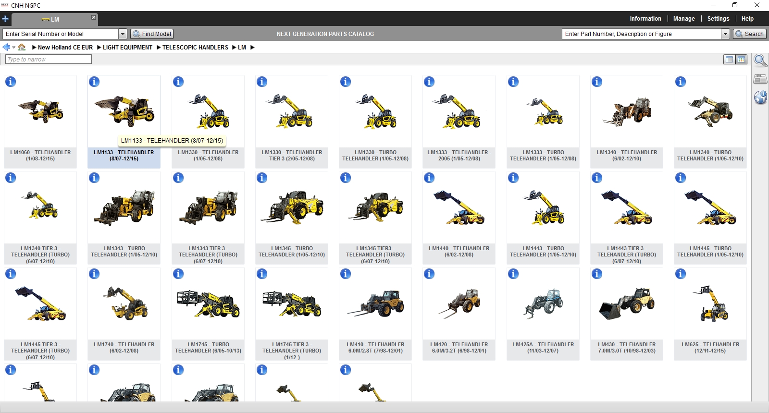Open the Information menu
Screen dimensions: 769x413
pos(645,19)
